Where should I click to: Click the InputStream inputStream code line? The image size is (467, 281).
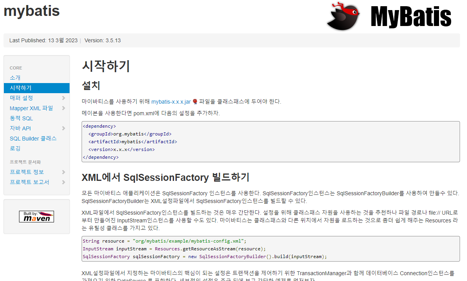coord(174,249)
